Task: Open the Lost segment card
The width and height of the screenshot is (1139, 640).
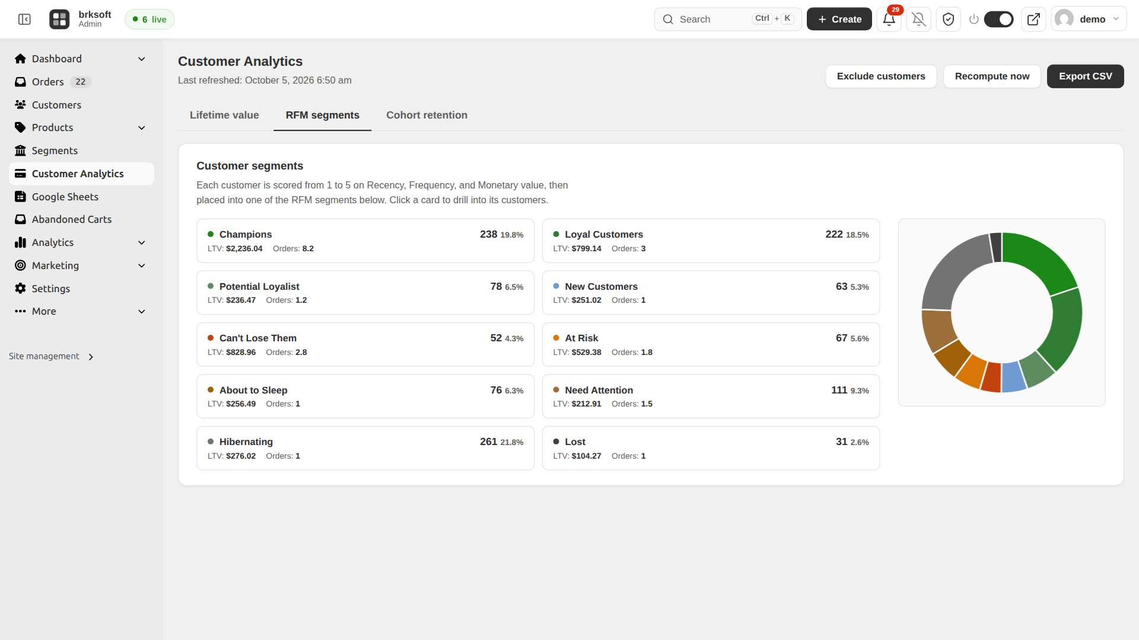Action: [x=711, y=448]
